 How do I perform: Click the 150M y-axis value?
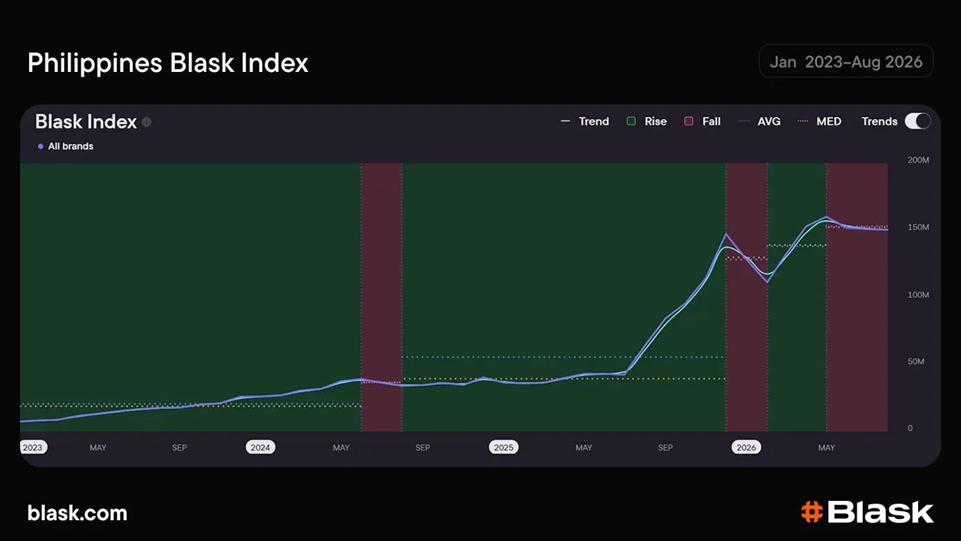[918, 228]
